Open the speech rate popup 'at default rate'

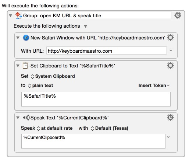tap(55, 128)
